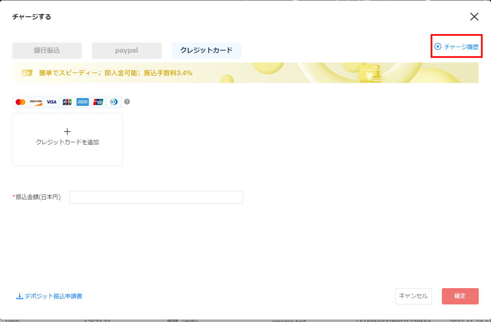Click the Discover card logo

click(36, 102)
